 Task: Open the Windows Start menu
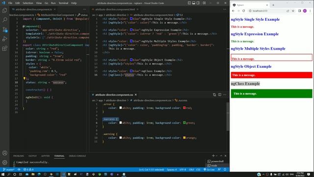pyautogui.click(x=3, y=175)
